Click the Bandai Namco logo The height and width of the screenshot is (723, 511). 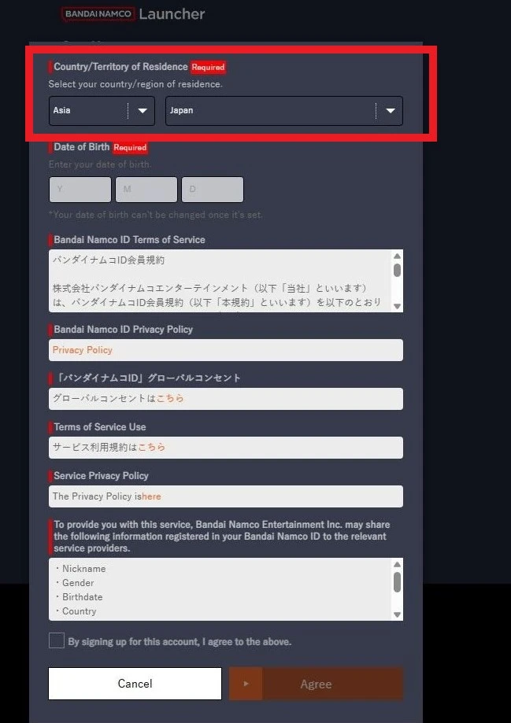[98, 14]
